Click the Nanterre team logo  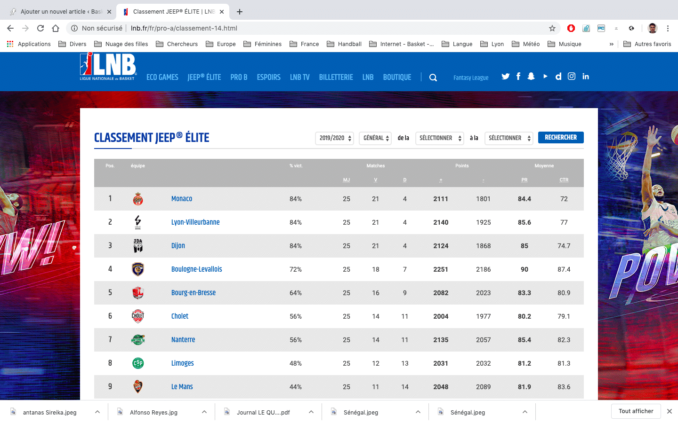click(x=138, y=340)
